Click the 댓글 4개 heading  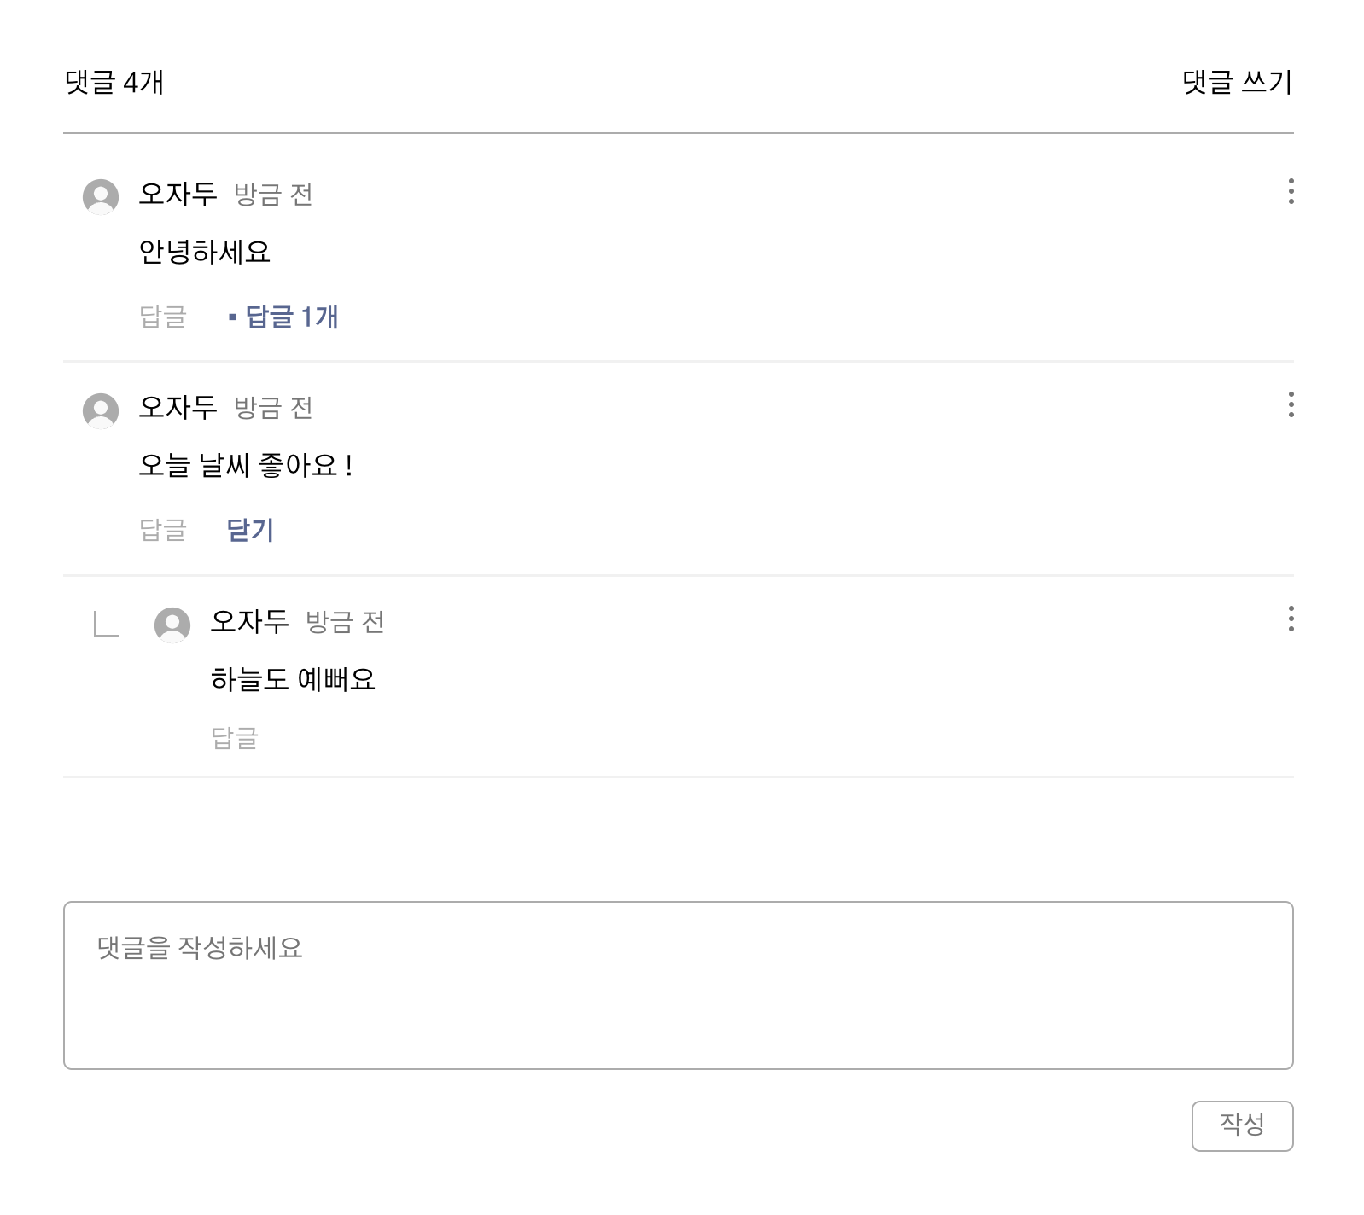pyautogui.click(x=114, y=83)
